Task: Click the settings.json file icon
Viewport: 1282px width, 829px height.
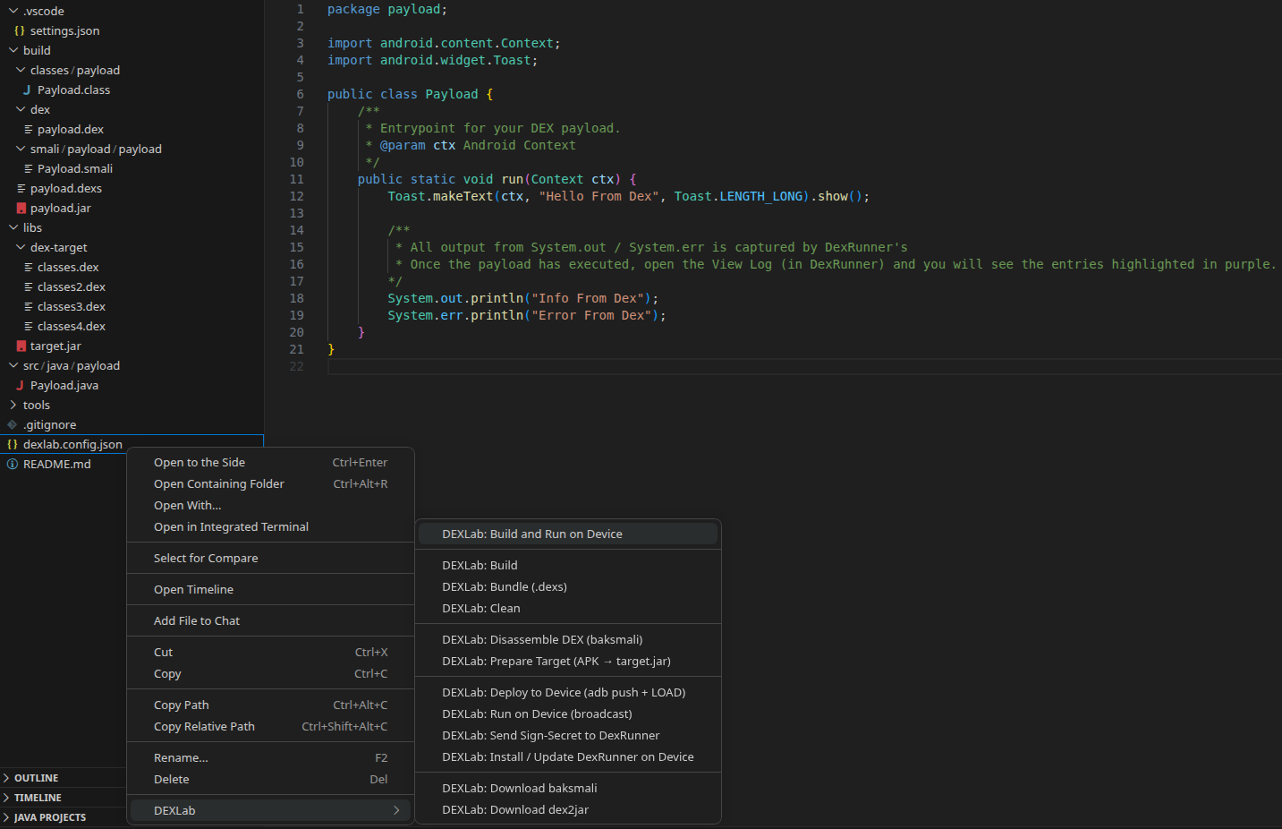Action: pos(20,30)
